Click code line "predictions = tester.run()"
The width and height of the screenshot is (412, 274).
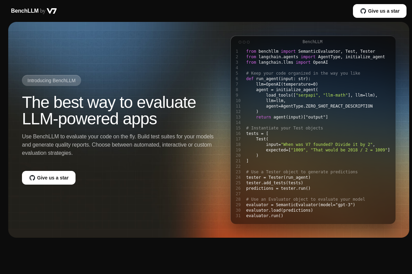(x=278, y=188)
